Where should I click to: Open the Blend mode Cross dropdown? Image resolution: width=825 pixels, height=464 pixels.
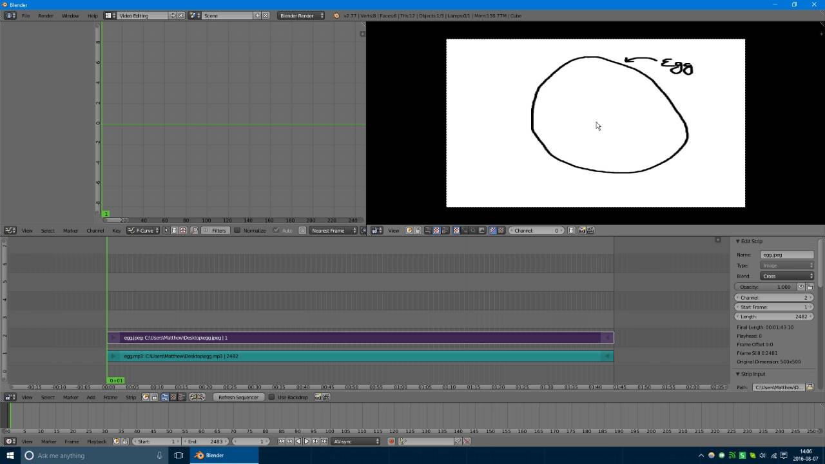point(787,276)
